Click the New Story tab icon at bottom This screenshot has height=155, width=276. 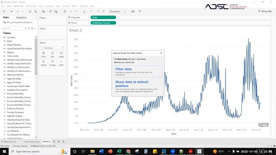click(x=63, y=142)
